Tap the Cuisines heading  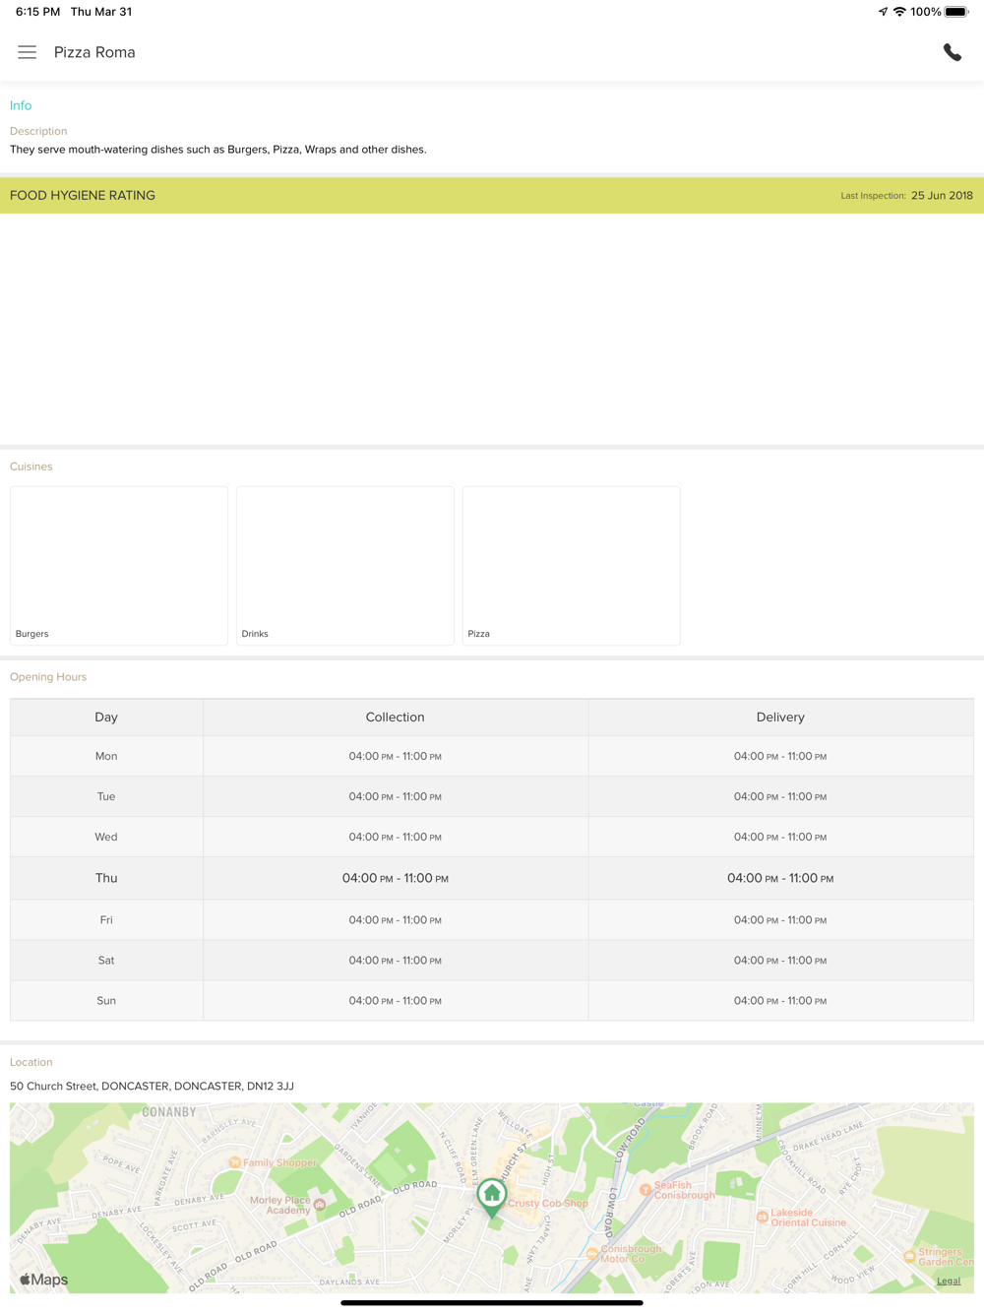coord(31,467)
